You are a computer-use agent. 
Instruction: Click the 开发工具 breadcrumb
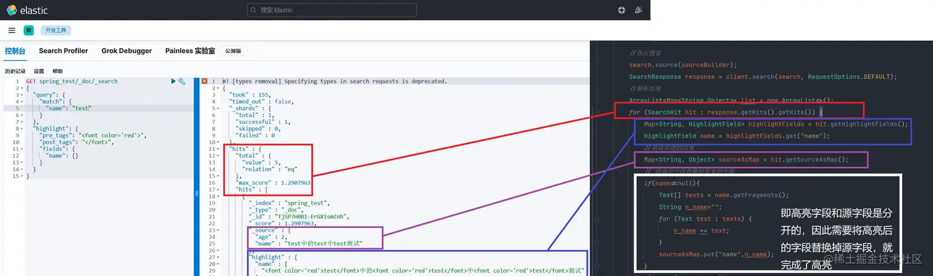[x=56, y=30]
